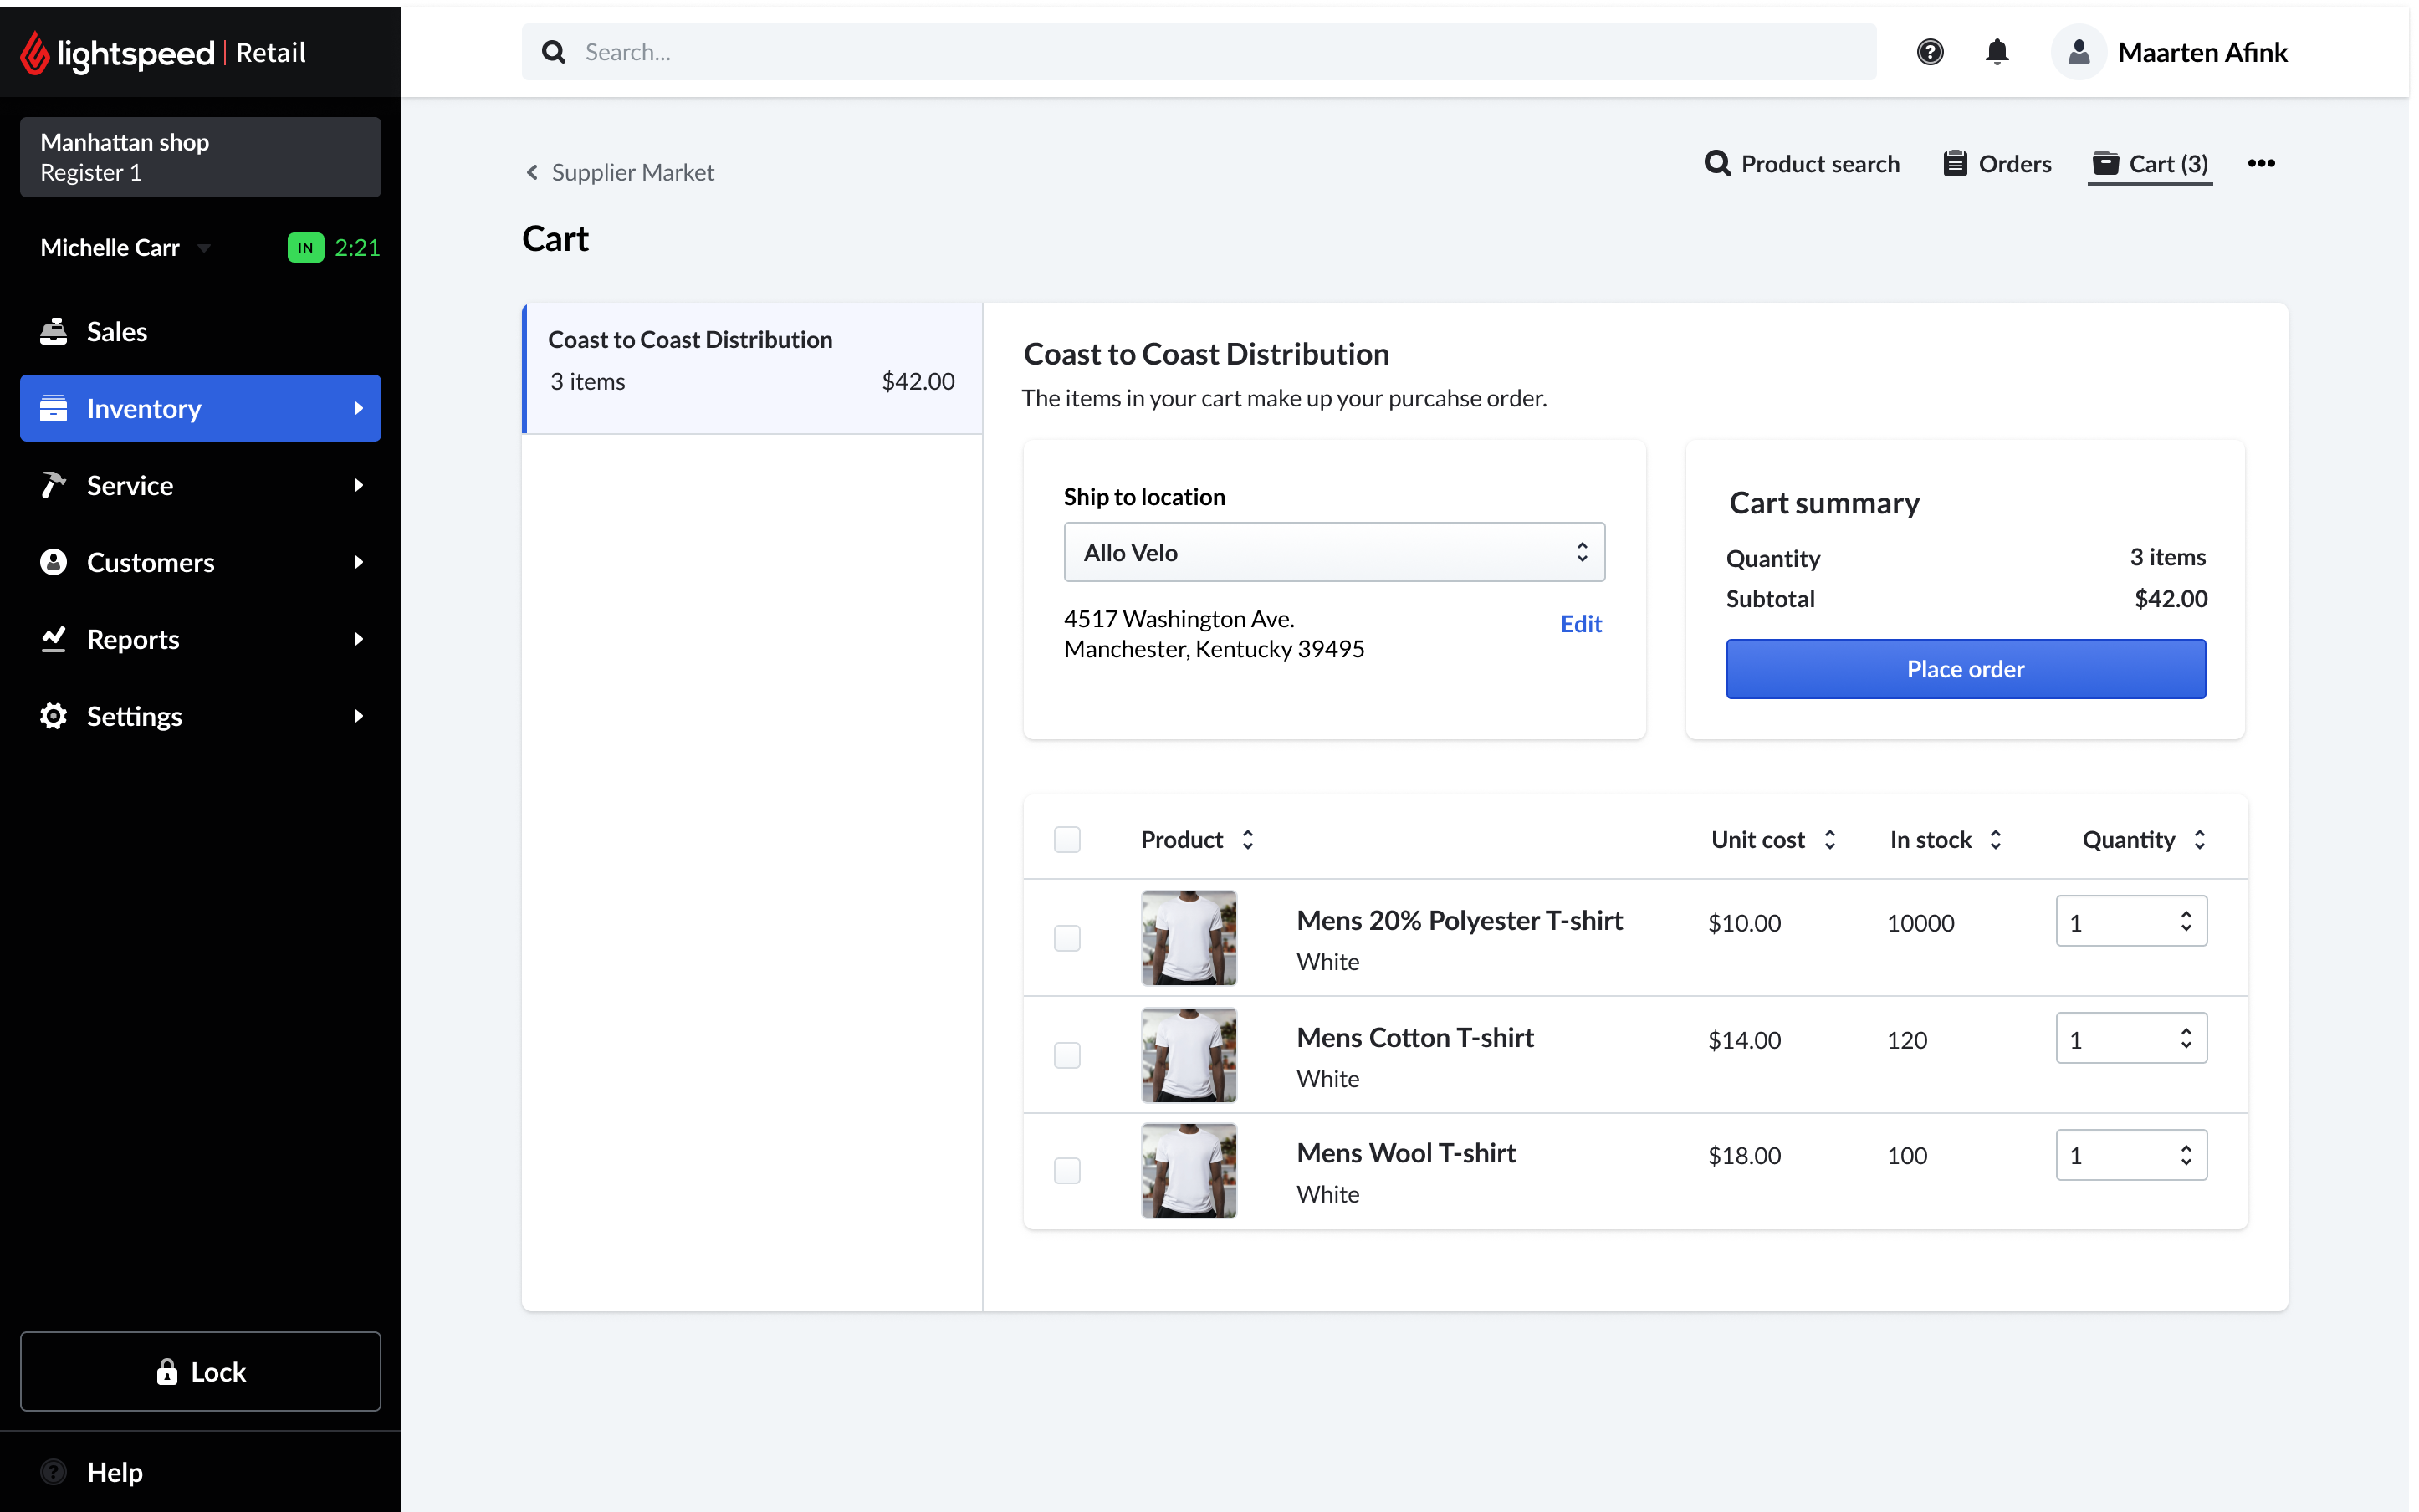The width and height of the screenshot is (2419, 1512).
Task: Click the Mens Wool T-shirt product name
Action: (x=1406, y=1153)
